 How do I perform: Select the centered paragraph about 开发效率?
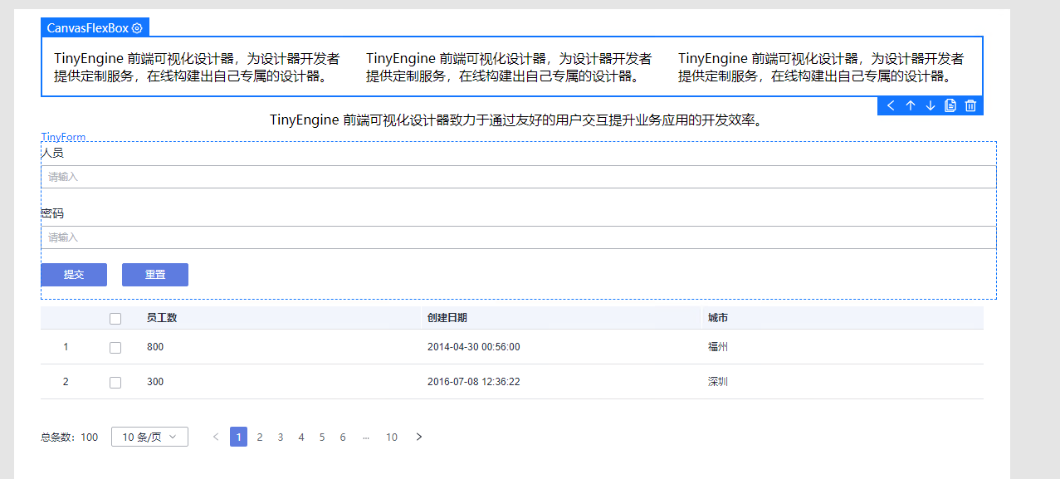[515, 120]
